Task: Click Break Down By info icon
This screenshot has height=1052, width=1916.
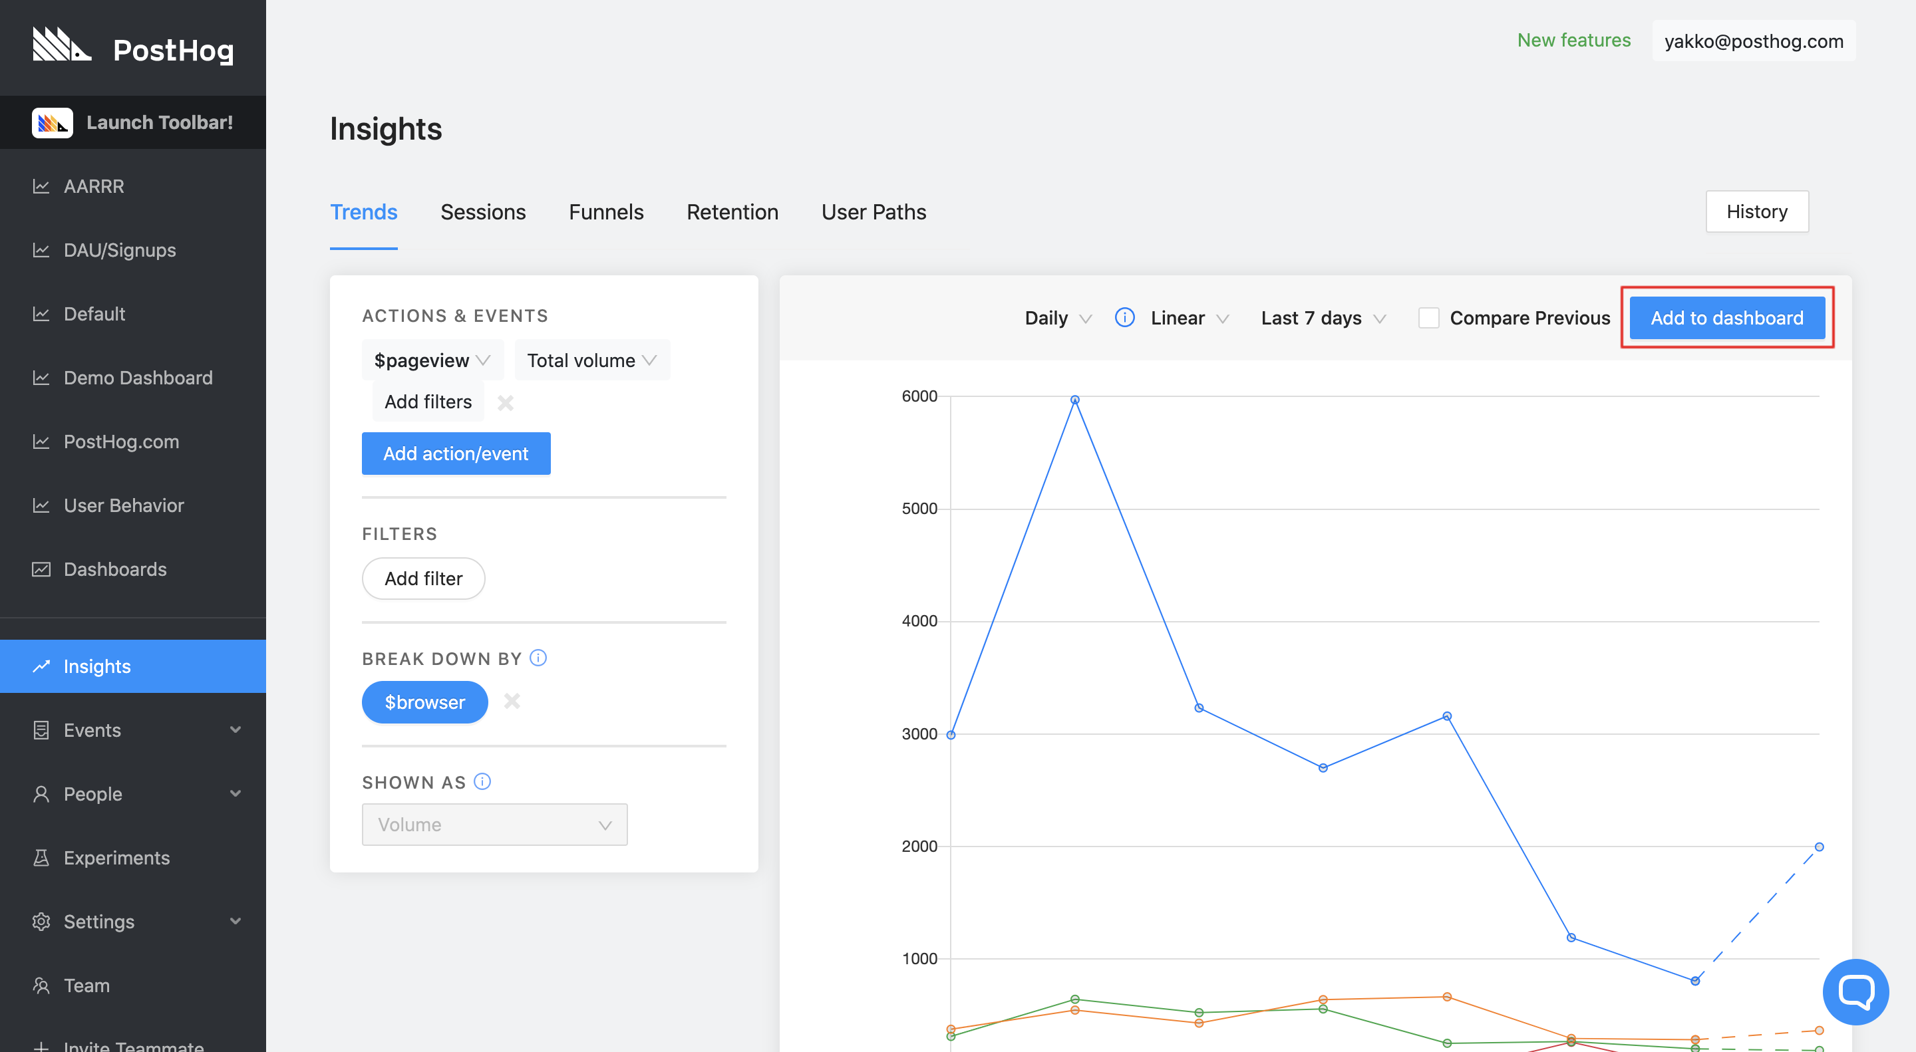Action: 538,658
